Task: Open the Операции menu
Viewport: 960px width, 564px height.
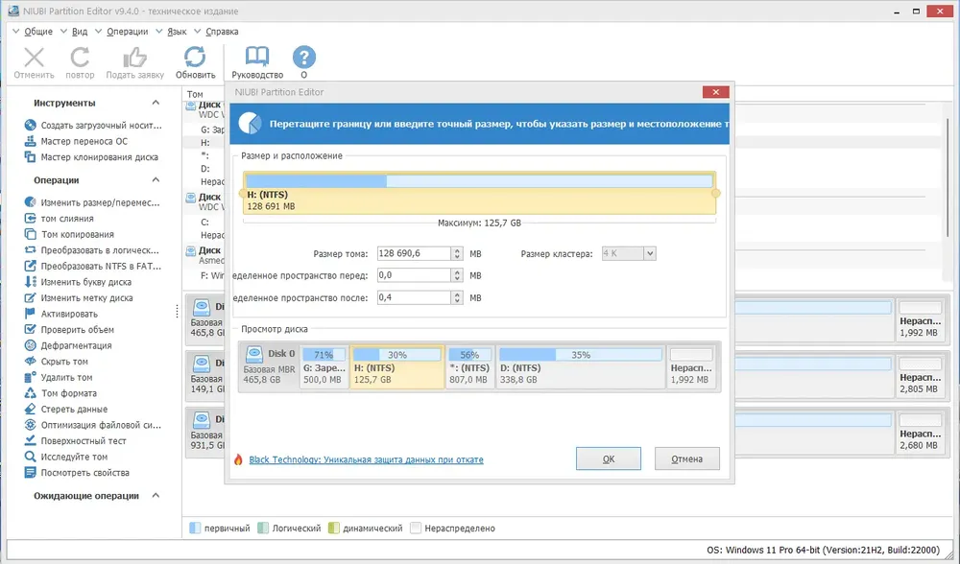Action: (x=127, y=32)
